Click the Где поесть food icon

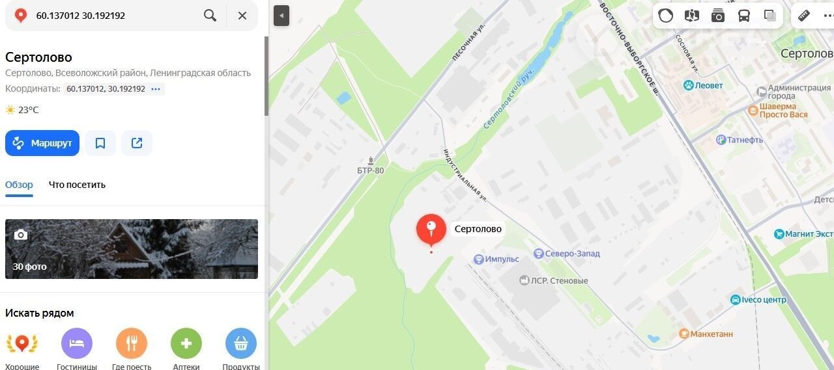(132, 343)
